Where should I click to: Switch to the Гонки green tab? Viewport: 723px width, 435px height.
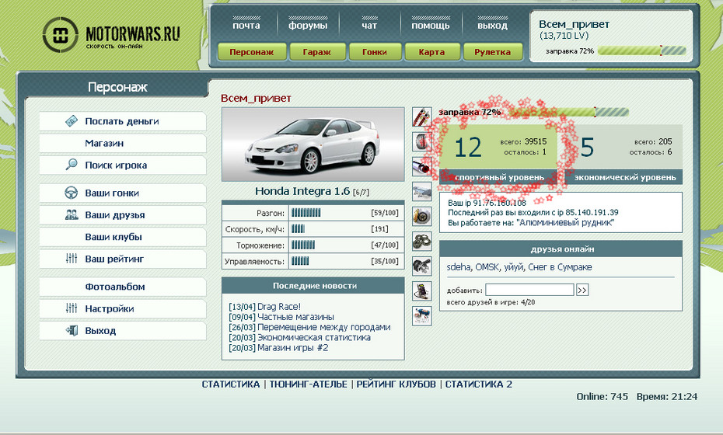375,52
